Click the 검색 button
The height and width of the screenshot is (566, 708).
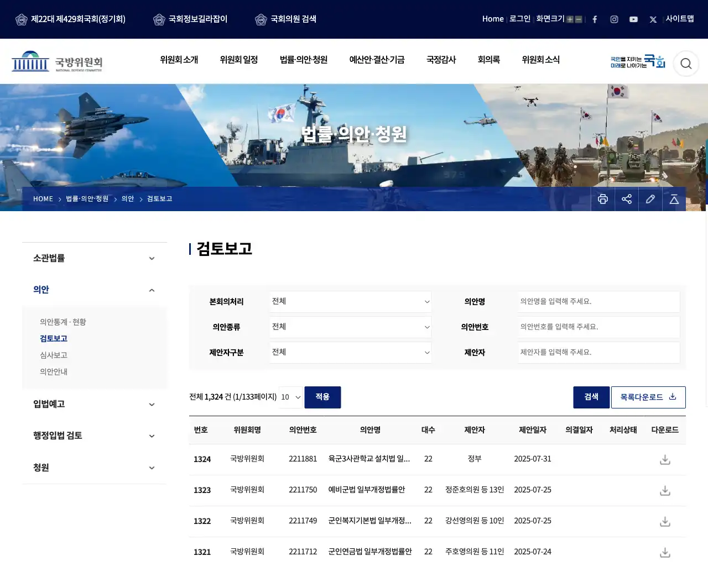591,397
